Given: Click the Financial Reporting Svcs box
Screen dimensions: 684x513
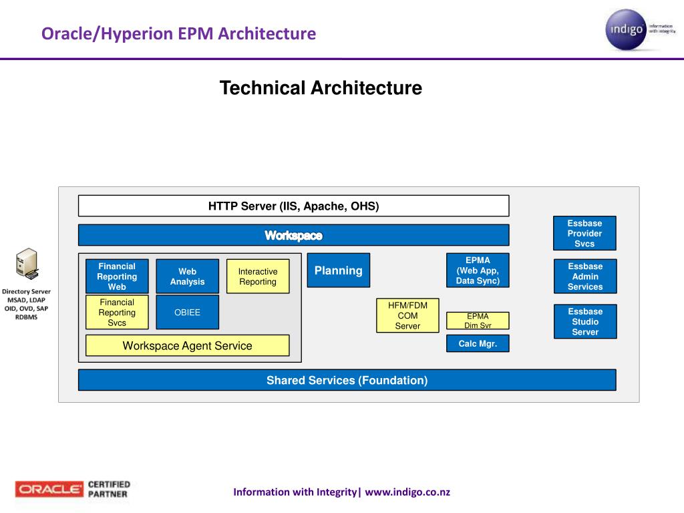Looking at the screenshot, I should pos(117,313).
